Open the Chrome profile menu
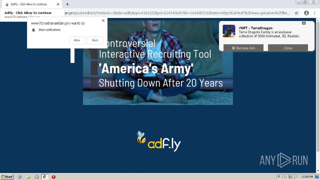This screenshot has height=180, width=320. (x=306, y=13)
